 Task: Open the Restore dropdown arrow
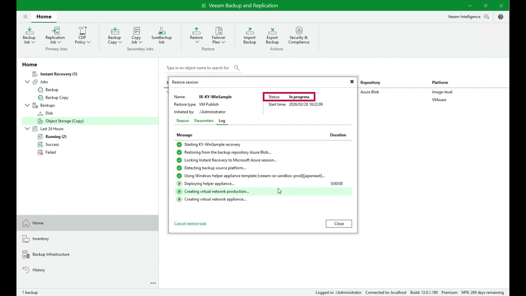point(197,42)
